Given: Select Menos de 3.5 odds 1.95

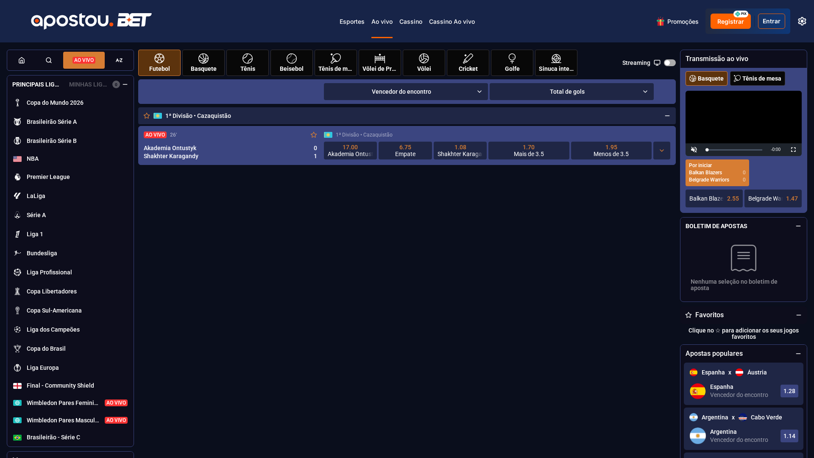Looking at the screenshot, I should coord(611,151).
